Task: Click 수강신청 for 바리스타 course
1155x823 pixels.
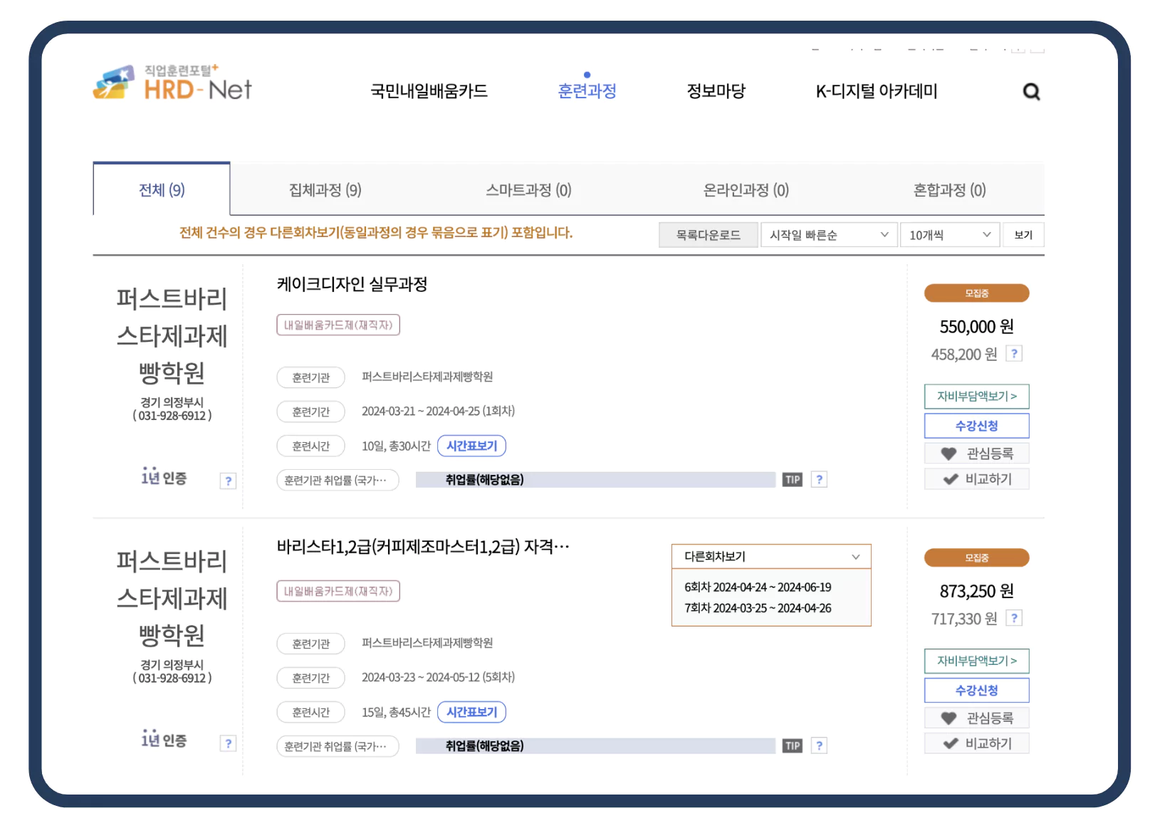Action: pyautogui.click(x=976, y=691)
